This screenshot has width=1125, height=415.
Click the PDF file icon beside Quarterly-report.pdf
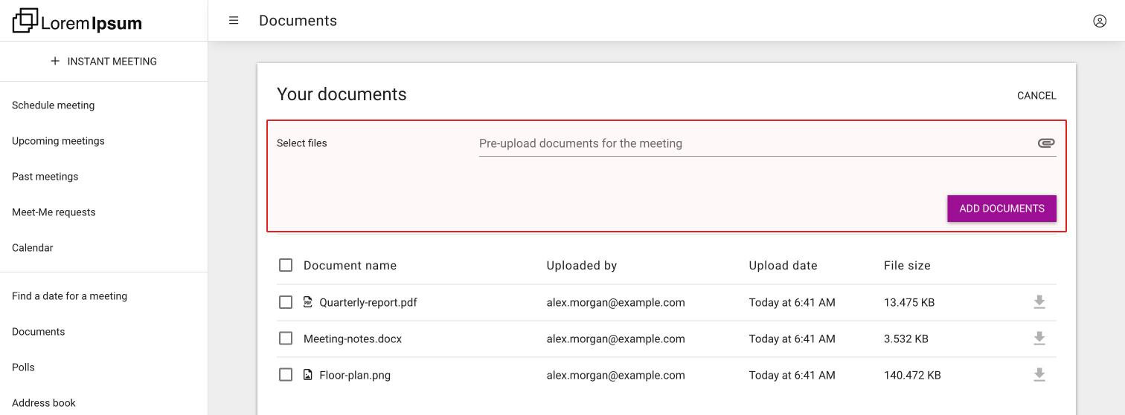pyautogui.click(x=308, y=302)
